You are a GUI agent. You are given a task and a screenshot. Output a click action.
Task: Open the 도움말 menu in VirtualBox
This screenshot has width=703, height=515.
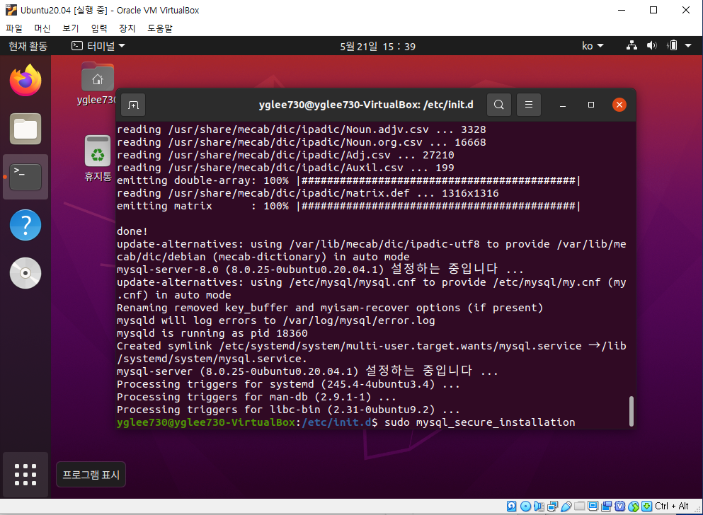[160, 28]
